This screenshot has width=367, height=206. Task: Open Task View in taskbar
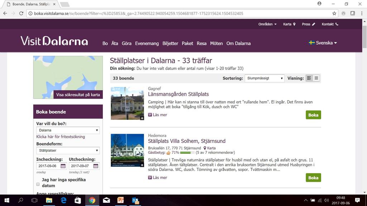[x=34, y=200]
